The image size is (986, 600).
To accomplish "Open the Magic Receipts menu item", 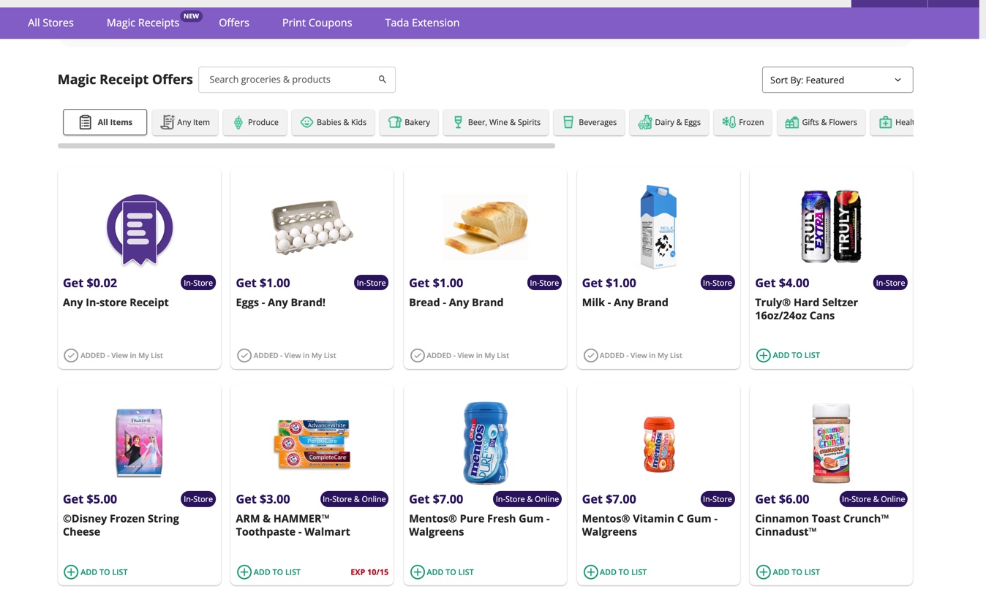I will [x=143, y=23].
